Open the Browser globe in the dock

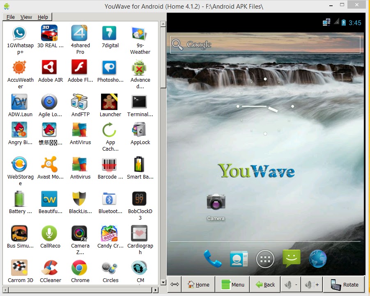[x=318, y=259]
